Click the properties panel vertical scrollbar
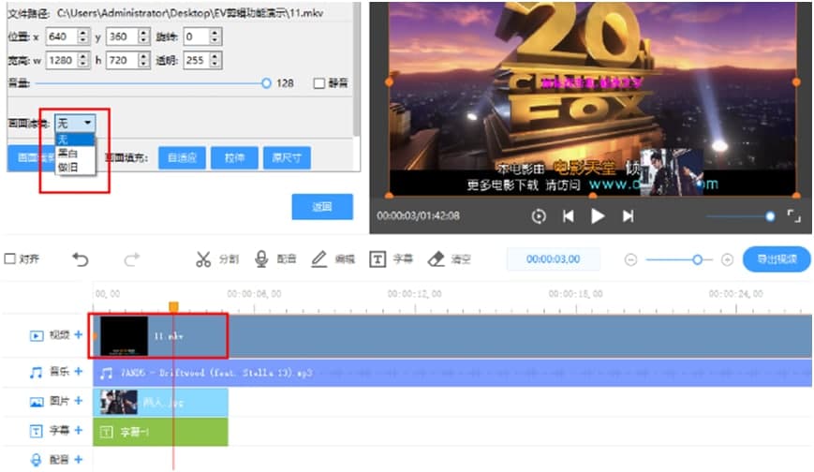 356,68
